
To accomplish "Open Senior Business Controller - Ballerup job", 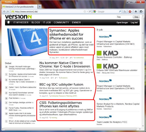I will click(114, 57).
